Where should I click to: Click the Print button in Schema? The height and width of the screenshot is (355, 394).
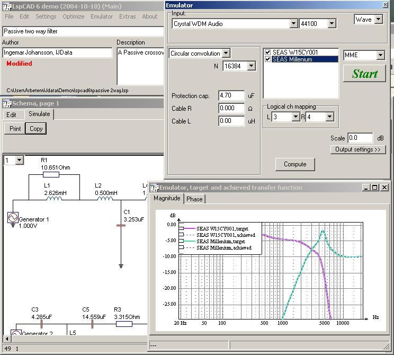click(15, 129)
